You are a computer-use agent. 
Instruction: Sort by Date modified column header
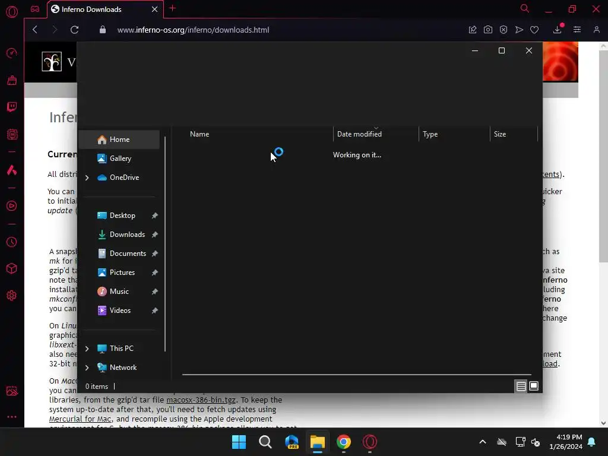click(376, 134)
